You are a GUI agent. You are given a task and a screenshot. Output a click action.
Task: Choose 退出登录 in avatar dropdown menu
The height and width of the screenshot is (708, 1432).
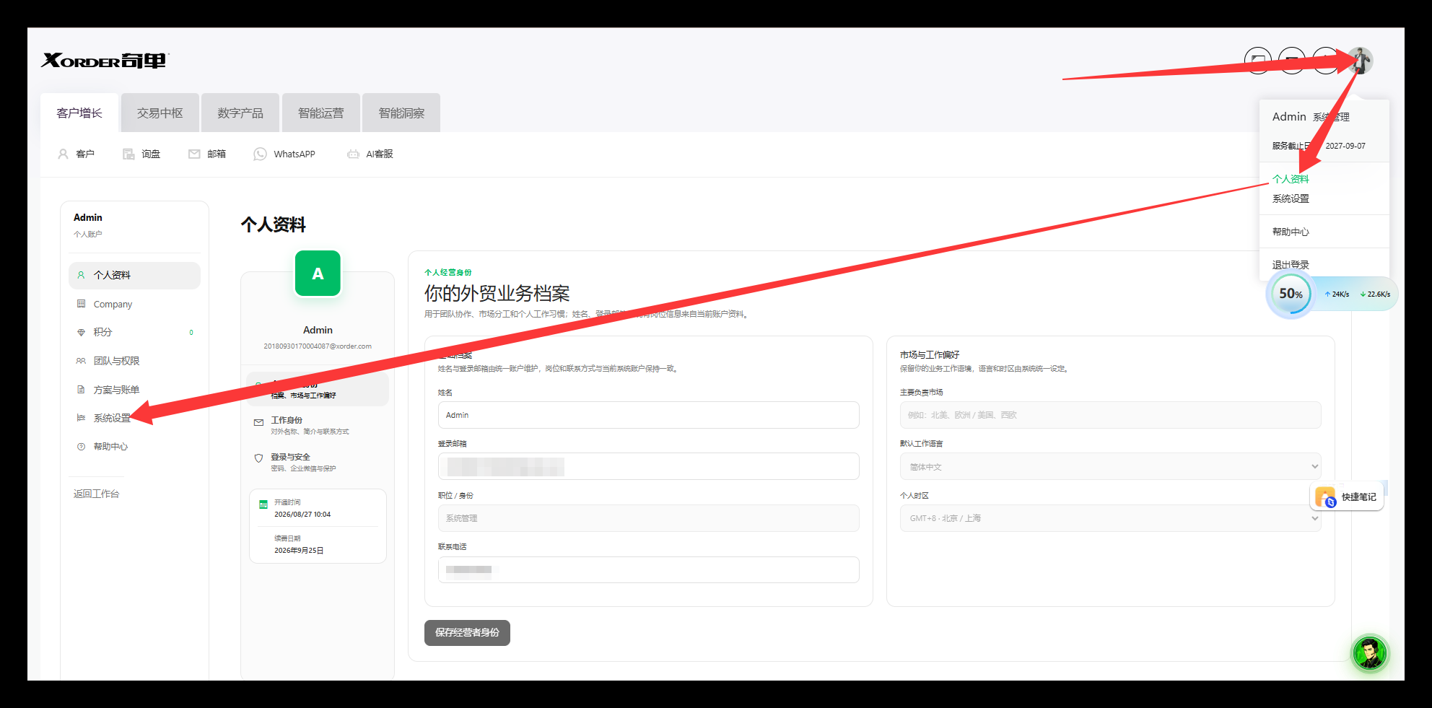[1291, 265]
